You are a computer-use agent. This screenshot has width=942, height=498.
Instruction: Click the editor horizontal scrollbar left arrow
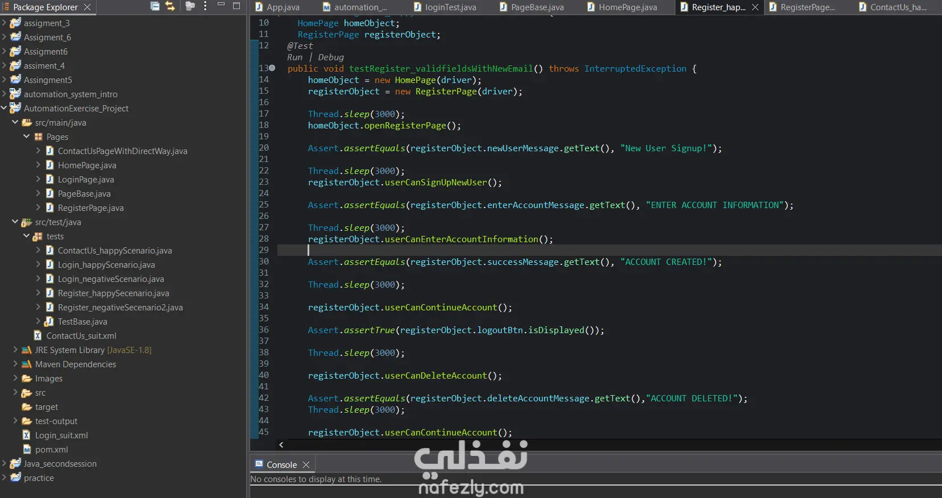pos(281,445)
